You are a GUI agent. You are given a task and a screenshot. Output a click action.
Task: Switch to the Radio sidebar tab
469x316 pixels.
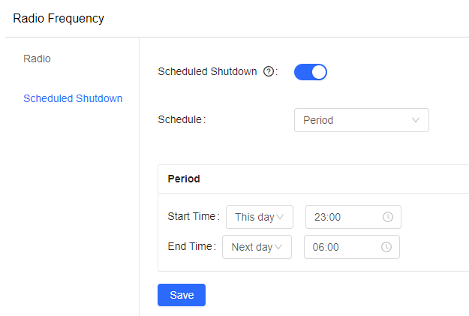(38, 59)
